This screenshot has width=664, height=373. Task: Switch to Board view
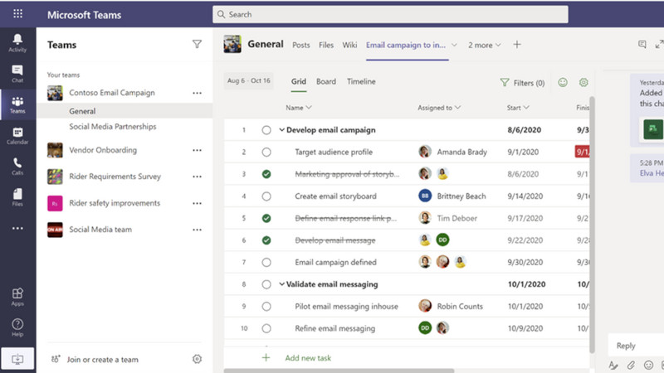click(x=326, y=81)
